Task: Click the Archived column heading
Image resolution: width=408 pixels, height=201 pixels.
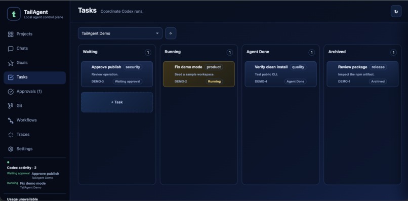Action: [x=337, y=52]
